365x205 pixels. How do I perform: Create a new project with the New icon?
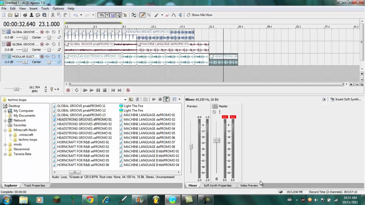pyautogui.click(x=4, y=15)
